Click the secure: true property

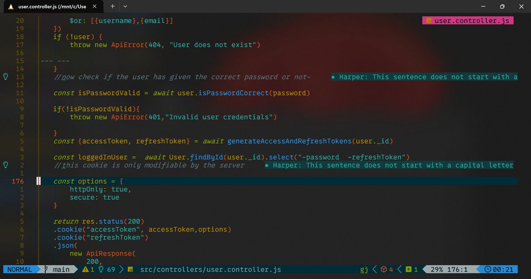click(x=94, y=198)
